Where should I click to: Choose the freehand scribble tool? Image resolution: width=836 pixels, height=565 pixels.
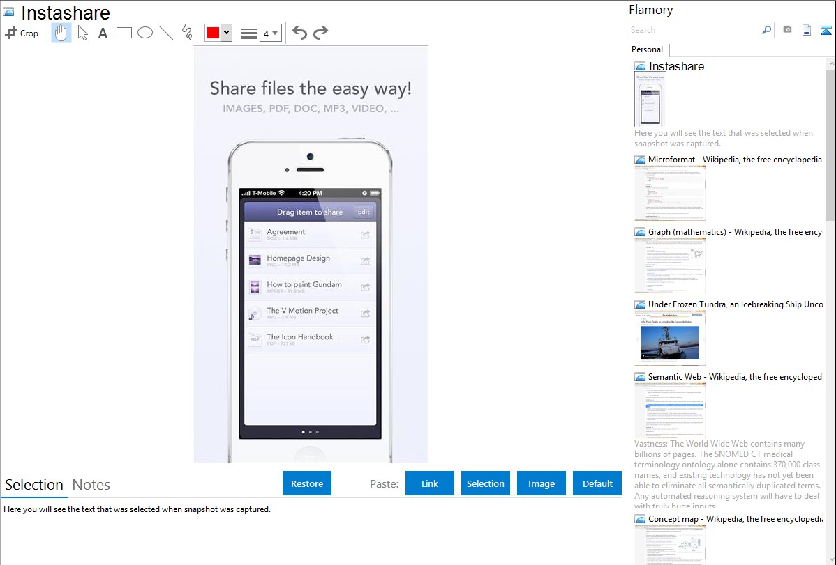click(x=186, y=33)
